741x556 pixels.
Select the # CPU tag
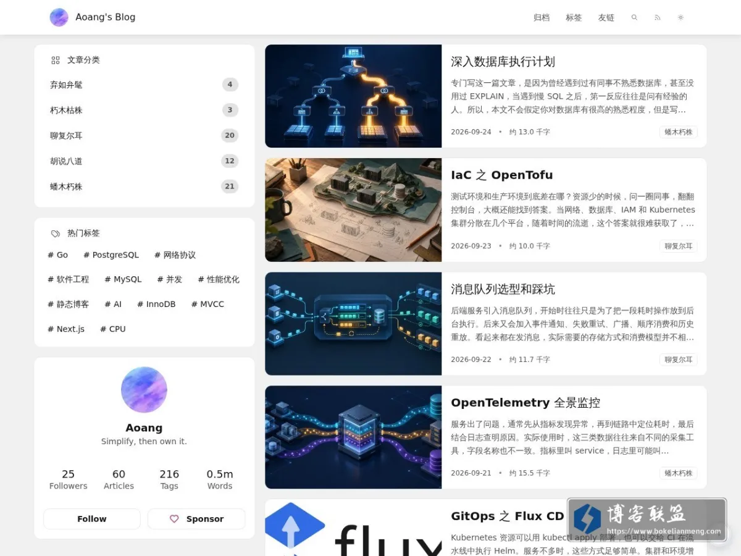(x=113, y=329)
